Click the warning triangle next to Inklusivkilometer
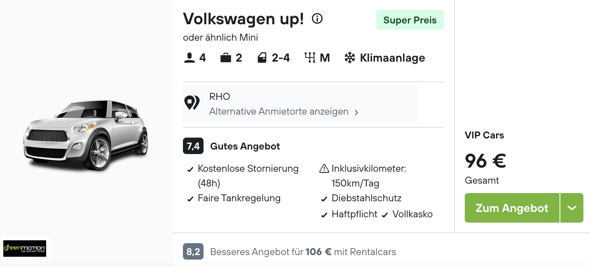Screen dimensions: 590x267 click(324, 168)
